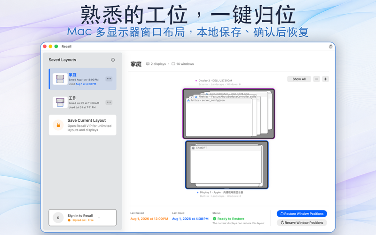
Task: Click the 14 windows icon
Action: tap(173, 64)
